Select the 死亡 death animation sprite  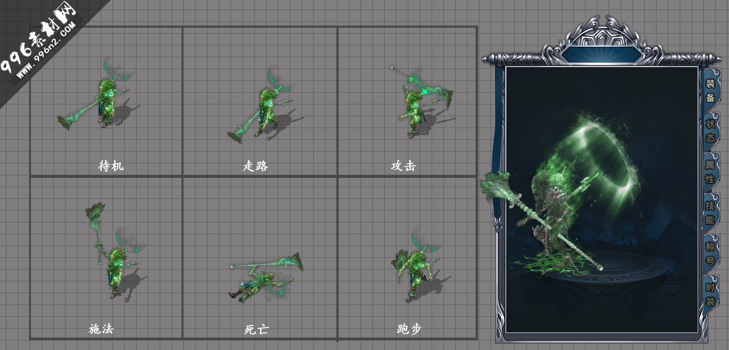pos(265,277)
